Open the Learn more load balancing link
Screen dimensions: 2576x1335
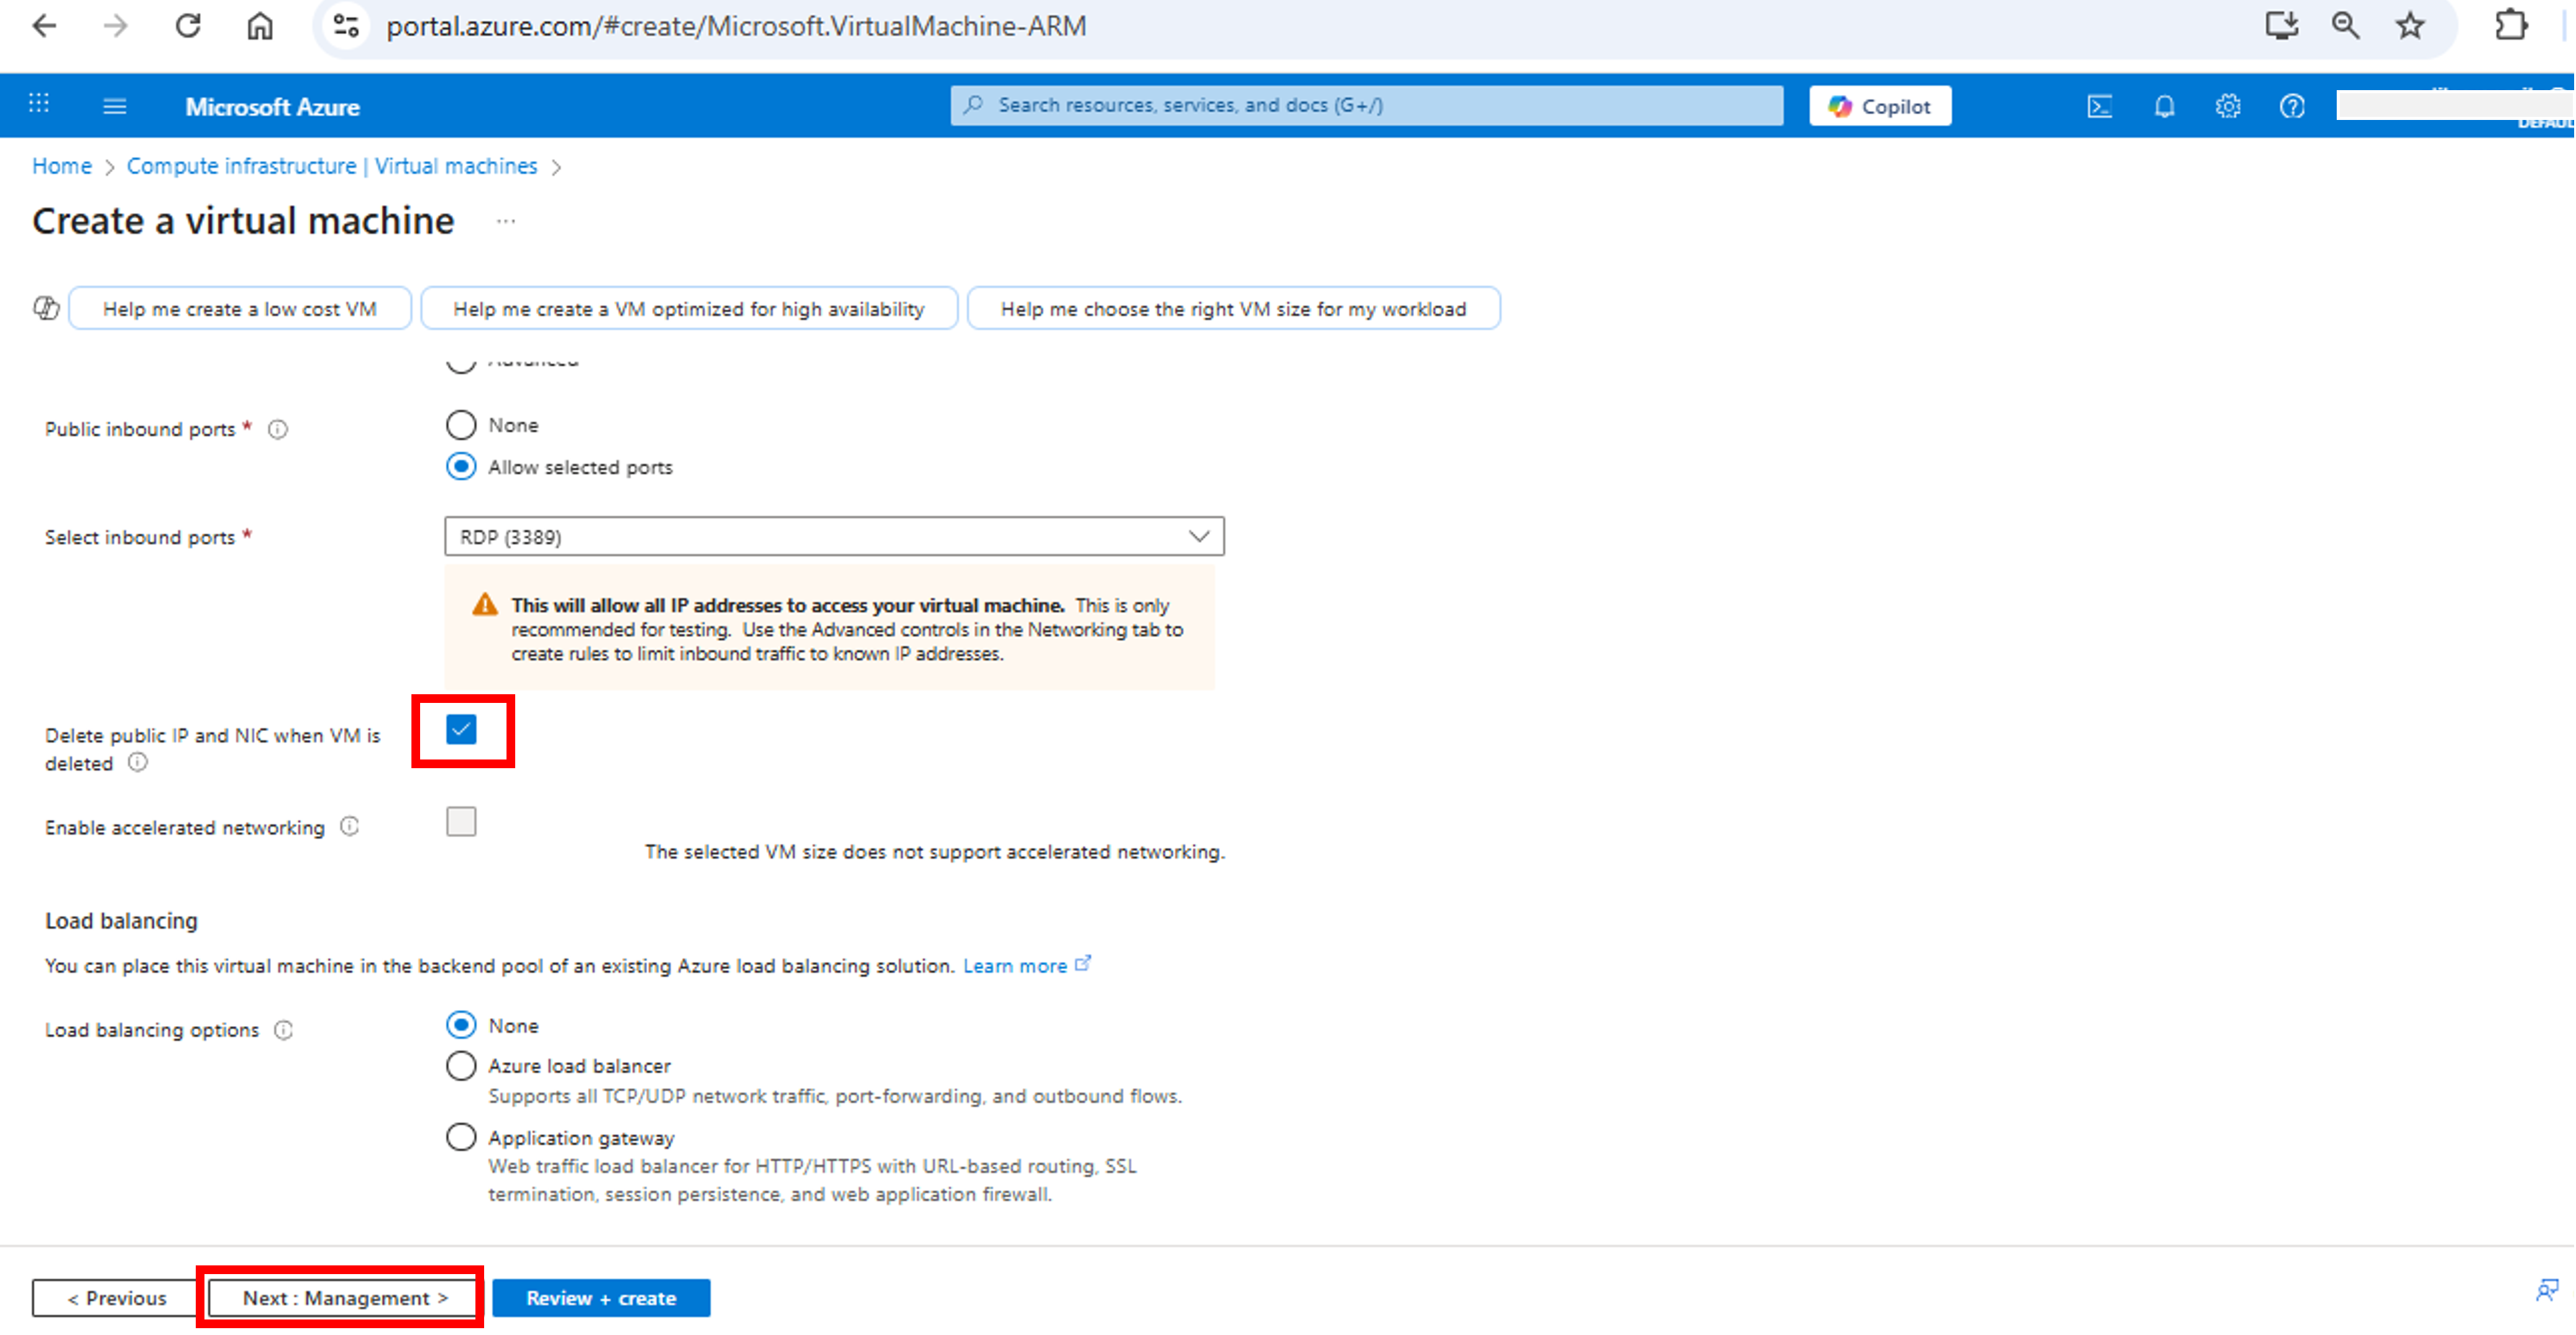1016,965
